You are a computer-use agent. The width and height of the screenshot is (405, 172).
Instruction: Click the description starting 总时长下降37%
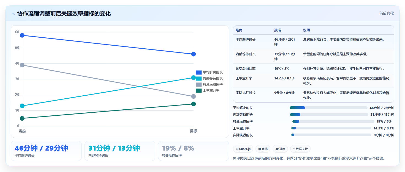pos(344,40)
